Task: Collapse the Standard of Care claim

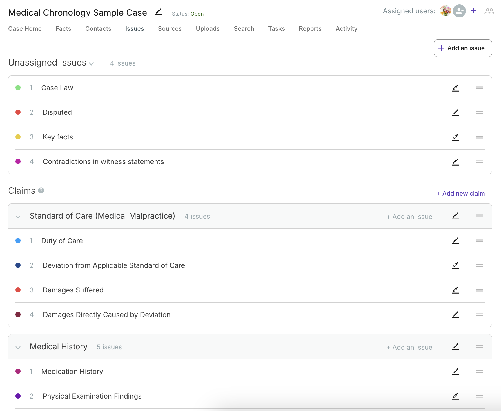Action: pos(18,217)
